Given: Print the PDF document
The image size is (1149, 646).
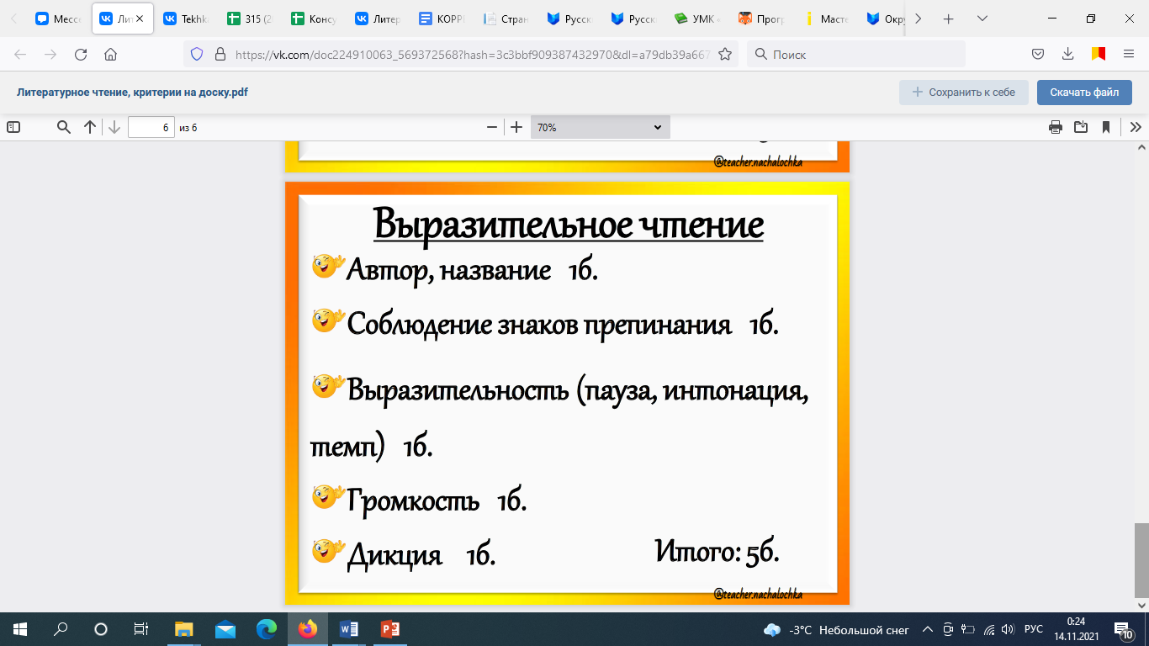Looking at the screenshot, I should 1056,127.
